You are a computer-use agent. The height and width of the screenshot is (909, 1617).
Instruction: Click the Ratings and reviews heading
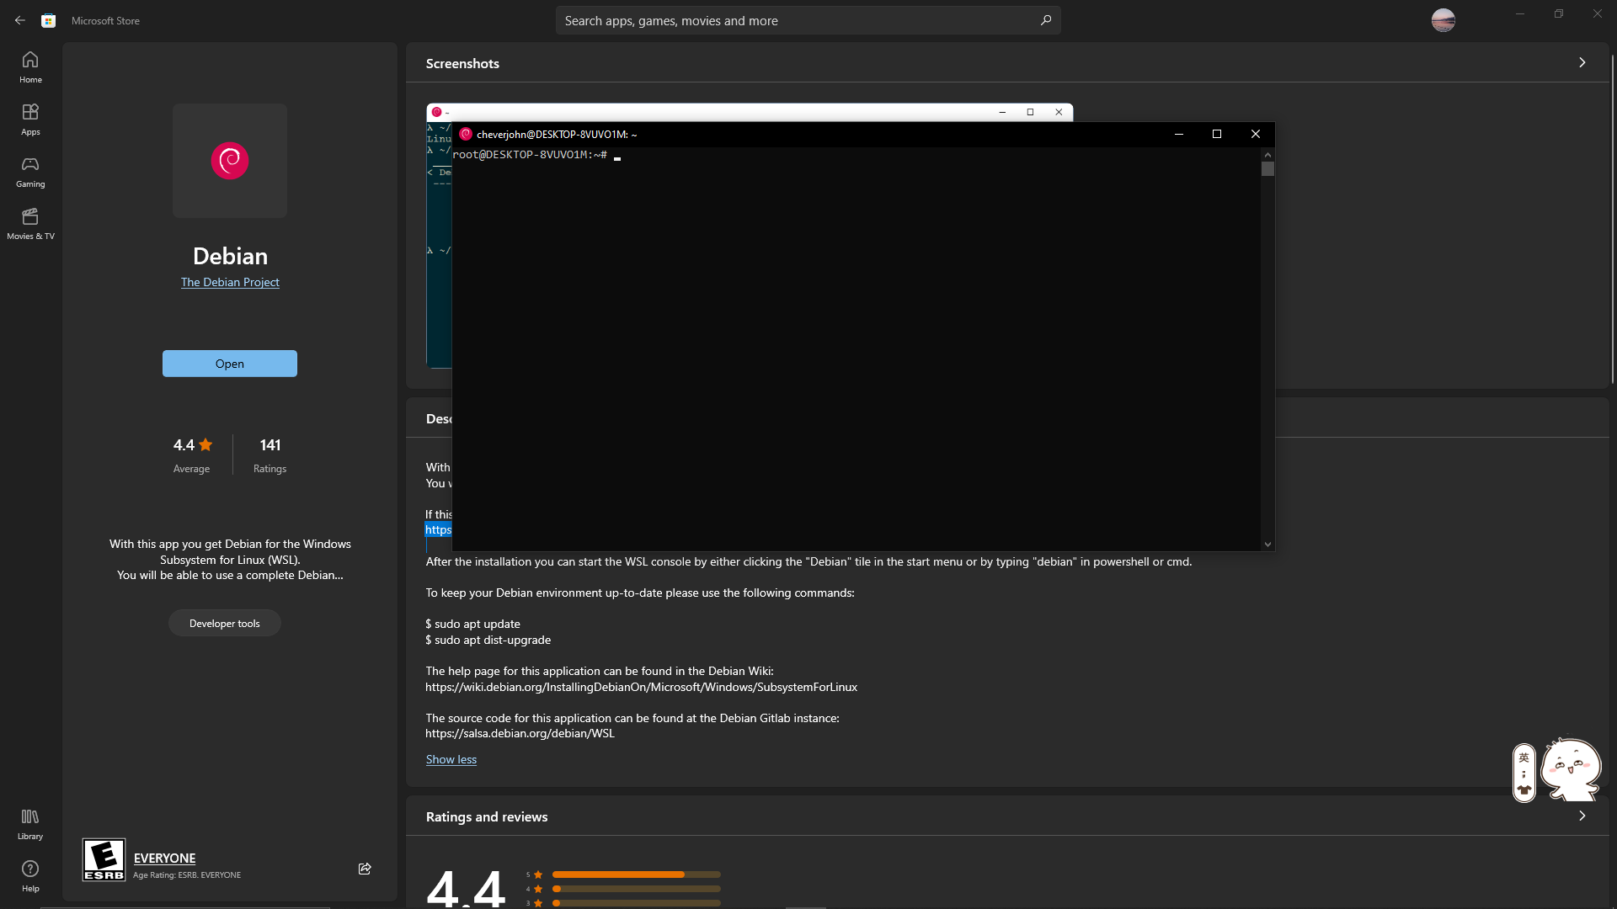(487, 816)
